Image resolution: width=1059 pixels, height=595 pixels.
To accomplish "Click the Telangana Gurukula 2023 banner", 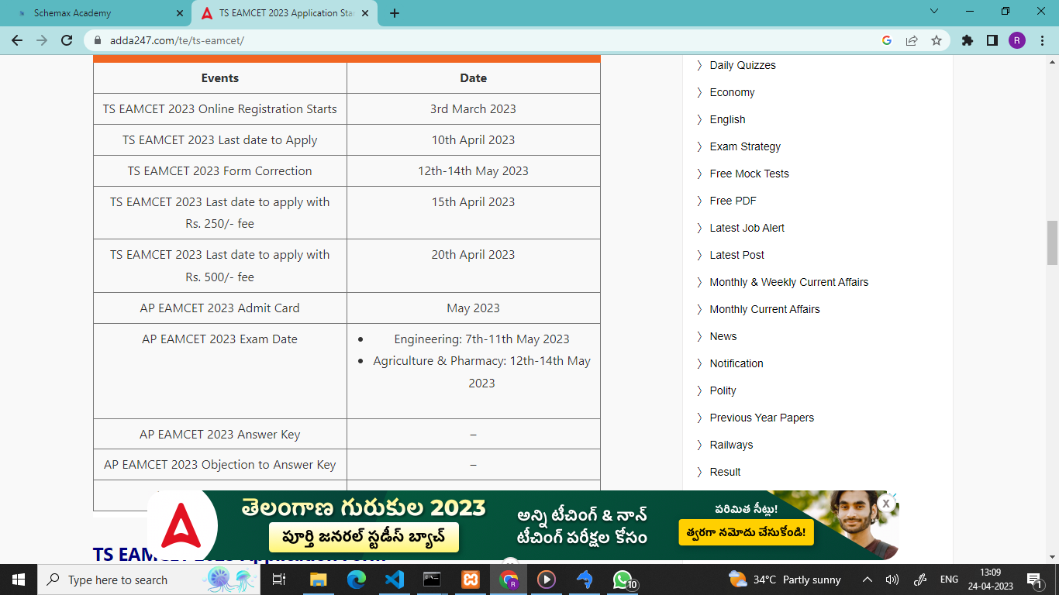I will pyautogui.click(x=523, y=524).
